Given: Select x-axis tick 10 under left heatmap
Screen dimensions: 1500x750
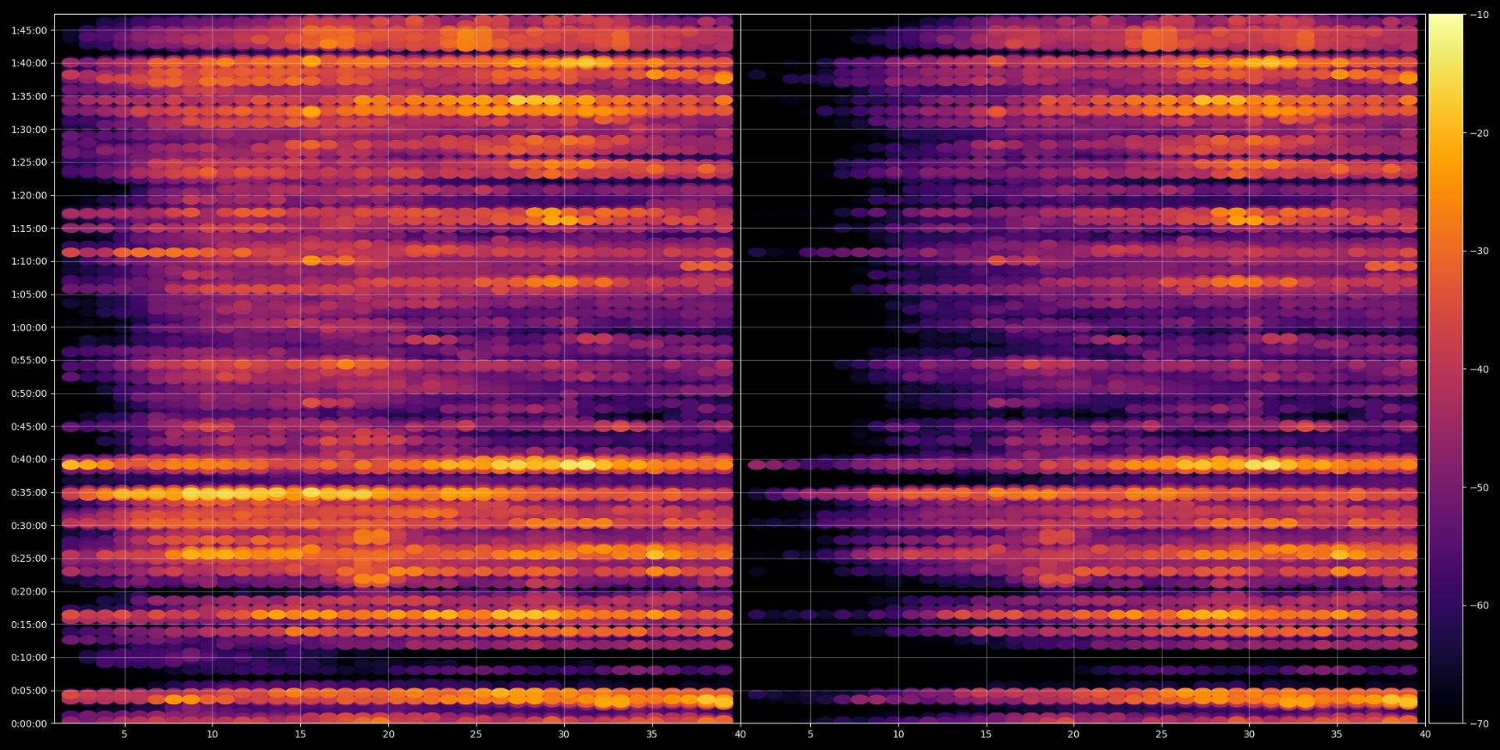Looking at the screenshot, I should tap(212, 734).
